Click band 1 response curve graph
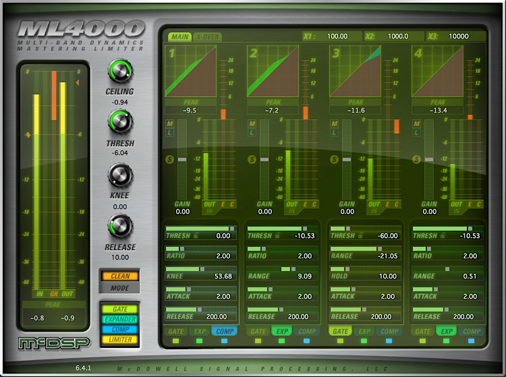This screenshot has width=506, height=377. pyautogui.click(x=191, y=71)
